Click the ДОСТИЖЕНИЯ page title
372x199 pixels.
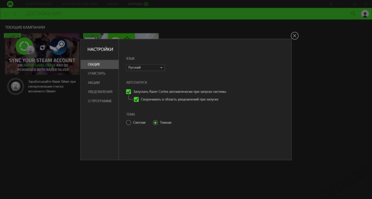click(x=43, y=14)
